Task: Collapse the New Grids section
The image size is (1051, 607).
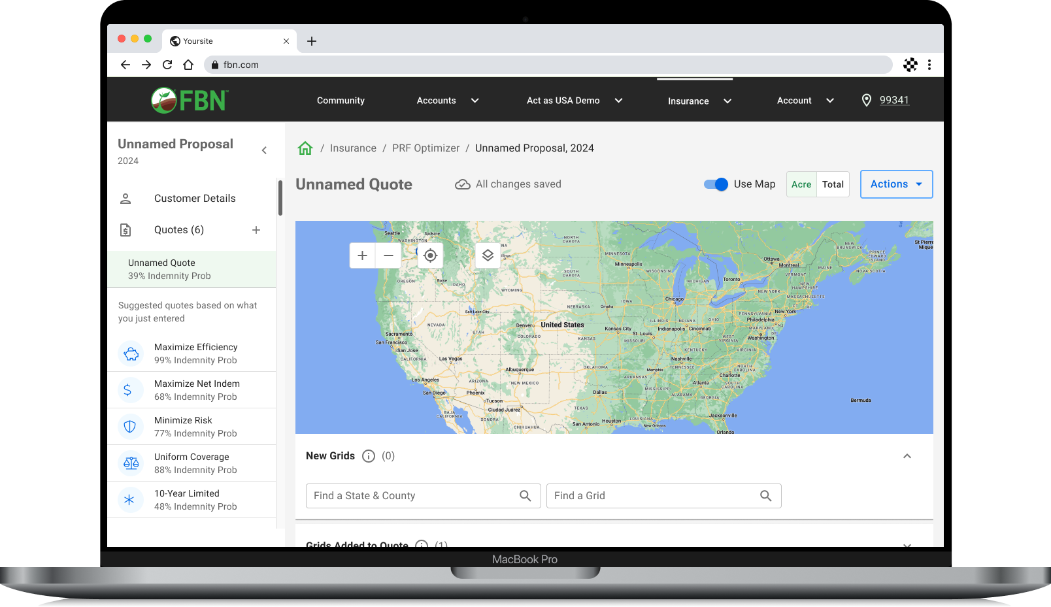Action: pyautogui.click(x=907, y=456)
